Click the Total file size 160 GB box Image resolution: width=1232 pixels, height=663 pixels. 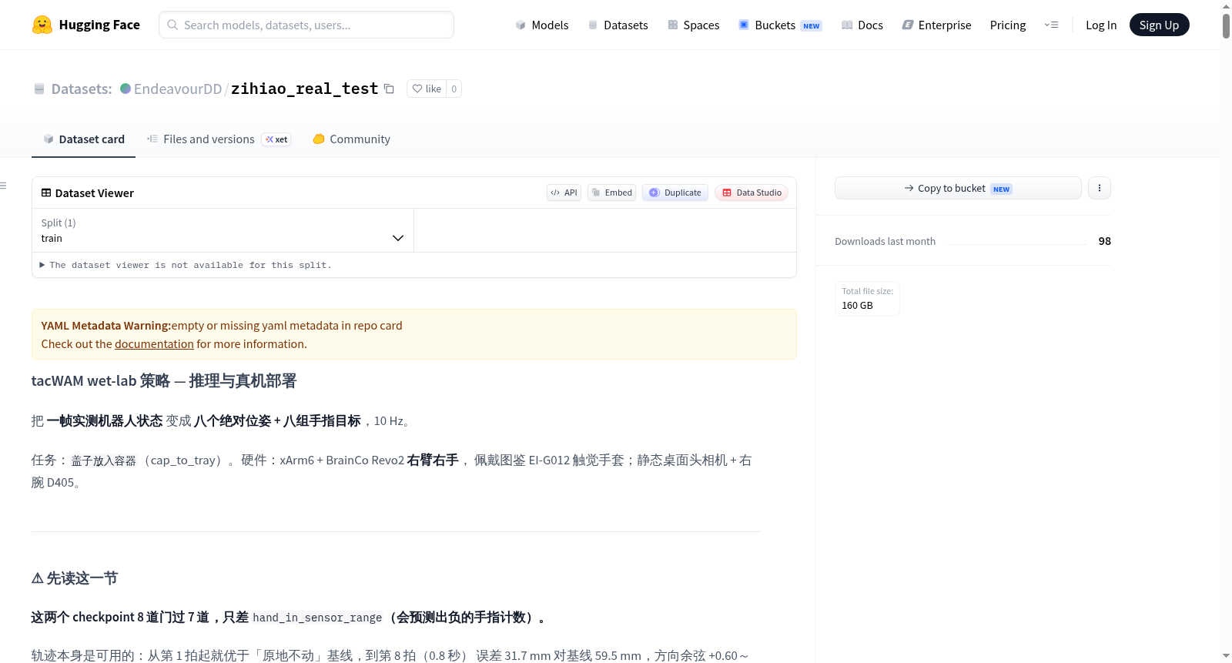coord(867,299)
